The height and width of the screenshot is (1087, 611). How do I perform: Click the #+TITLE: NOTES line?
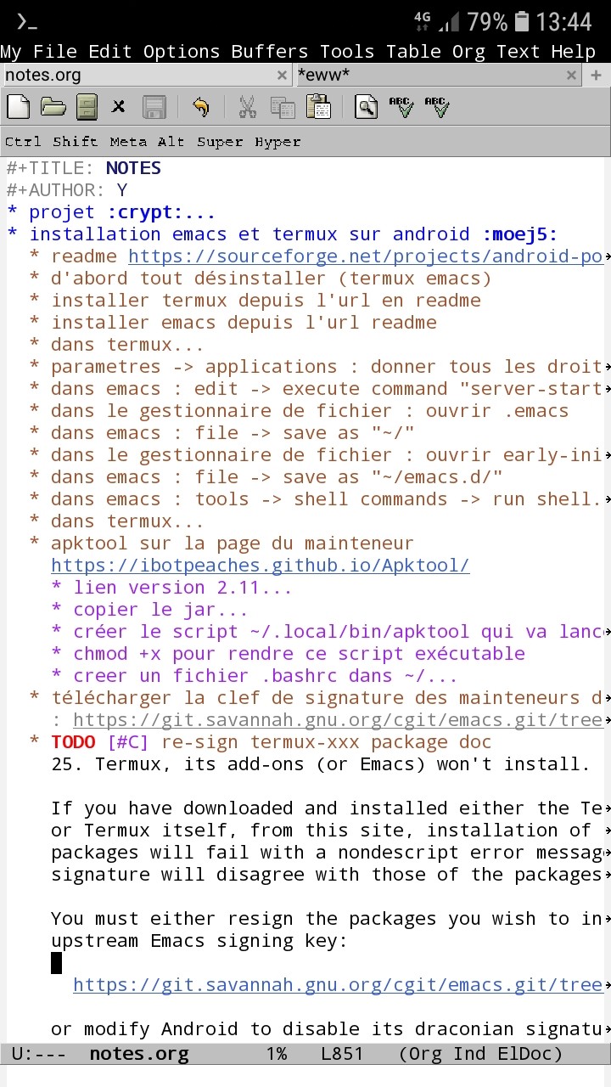[x=83, y=168]
